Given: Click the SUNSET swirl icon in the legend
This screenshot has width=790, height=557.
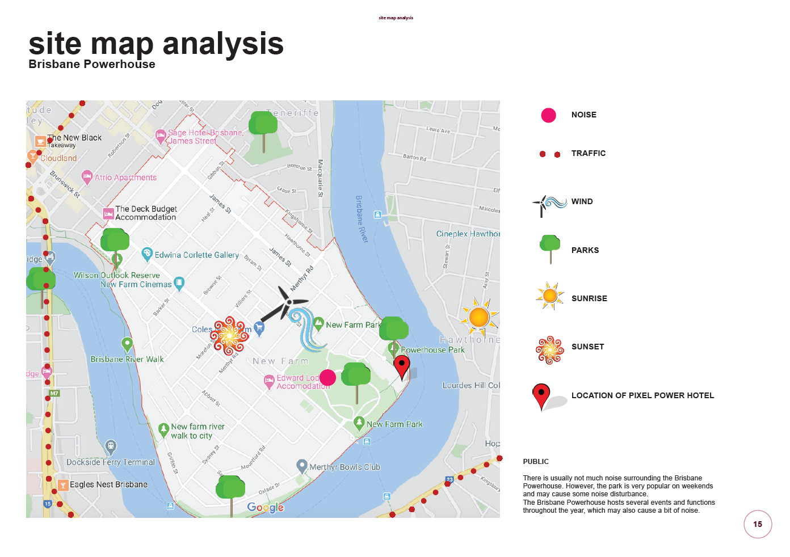Looking at the screenshot, I should (x=550, y=350).
